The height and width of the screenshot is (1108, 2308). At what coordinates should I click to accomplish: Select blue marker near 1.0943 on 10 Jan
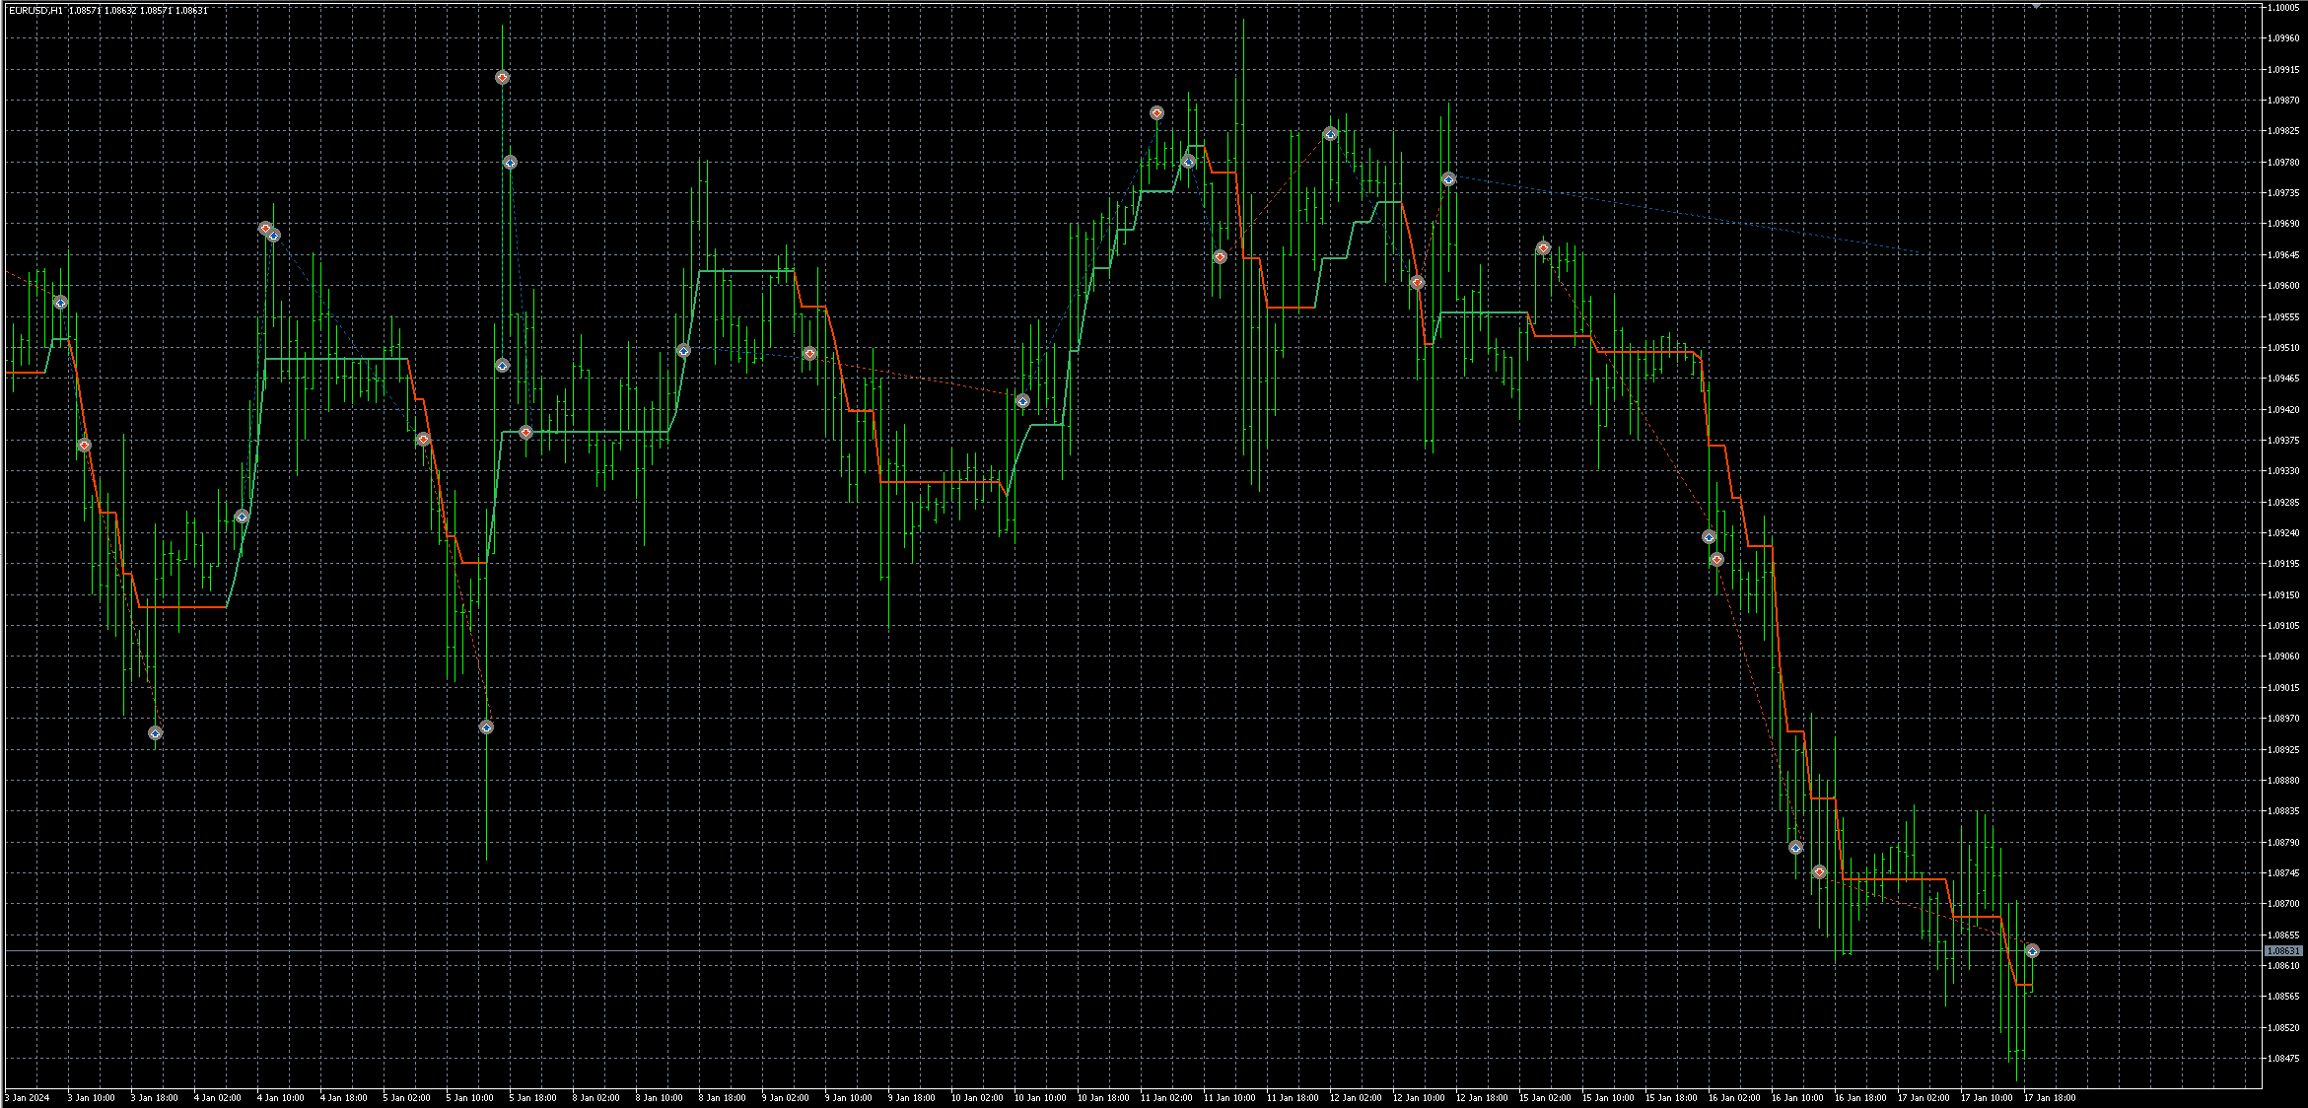coord(1022,401)
